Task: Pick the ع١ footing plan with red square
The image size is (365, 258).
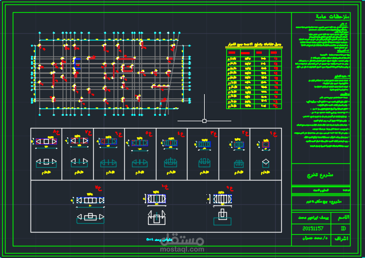Action: (266, 145)
